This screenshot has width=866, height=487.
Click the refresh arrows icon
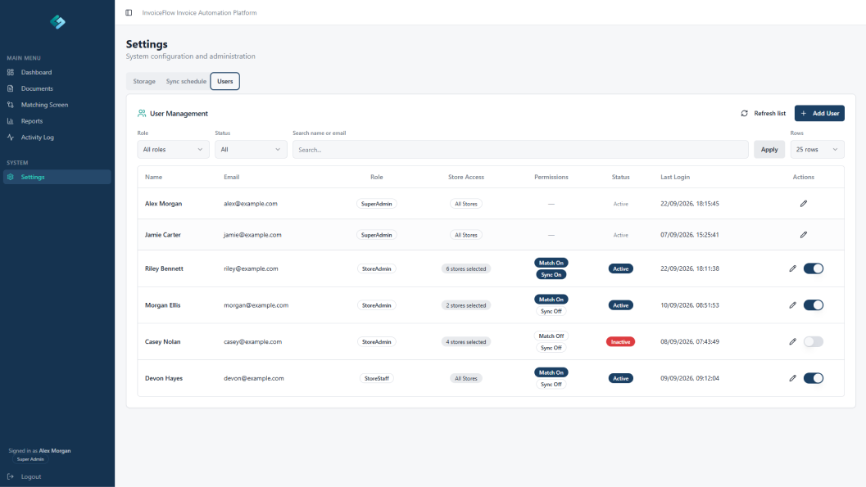click(745, 113)
